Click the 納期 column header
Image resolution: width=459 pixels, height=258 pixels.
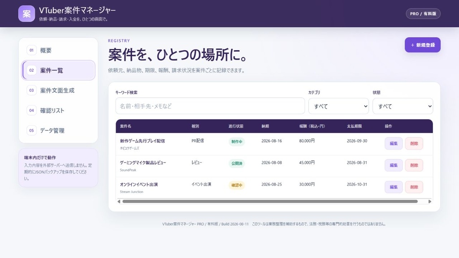click(265, 126)
